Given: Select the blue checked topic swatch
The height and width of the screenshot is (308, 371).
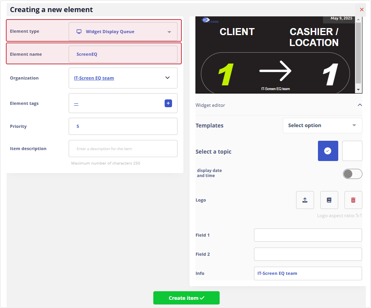Looking at the screenshot, I should 328,151.
